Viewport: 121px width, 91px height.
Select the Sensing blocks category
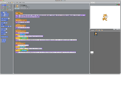(10, 7)
